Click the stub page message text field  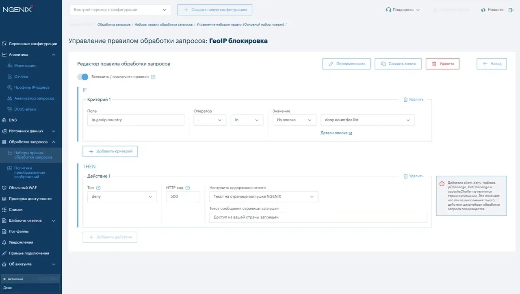click(318, 217)
